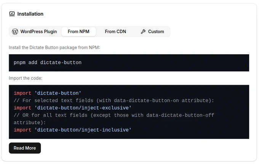
Task: Click the wrench icon beside Custom
Action: [143, 32]
